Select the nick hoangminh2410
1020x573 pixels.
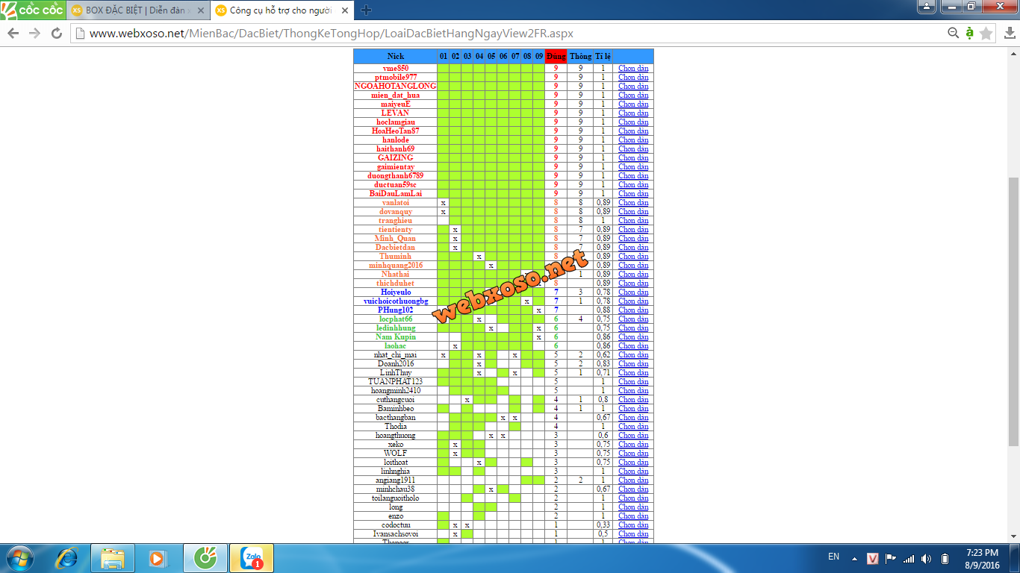tap(396, 391)
